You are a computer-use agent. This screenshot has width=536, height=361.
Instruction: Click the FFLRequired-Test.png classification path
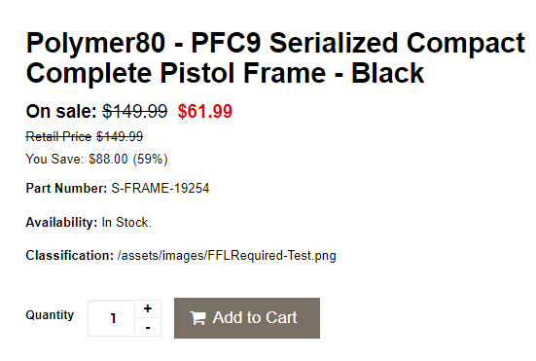tap(227, 256)
